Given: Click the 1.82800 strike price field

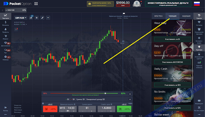Looking at the screenshot, I should (x=106, y=108).
